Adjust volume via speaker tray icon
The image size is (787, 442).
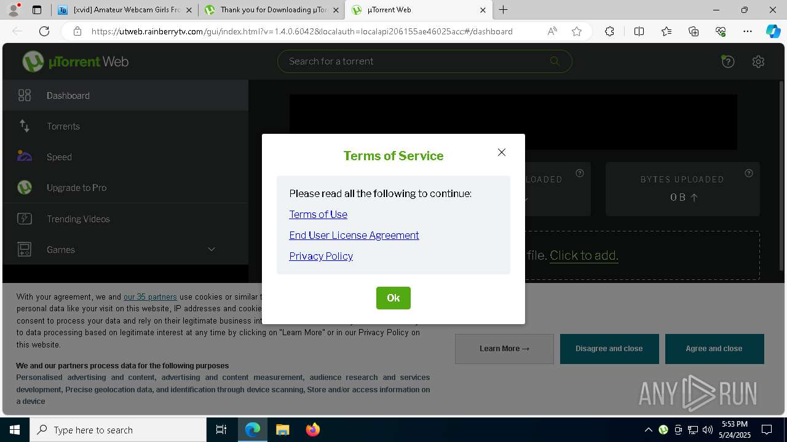708,430
